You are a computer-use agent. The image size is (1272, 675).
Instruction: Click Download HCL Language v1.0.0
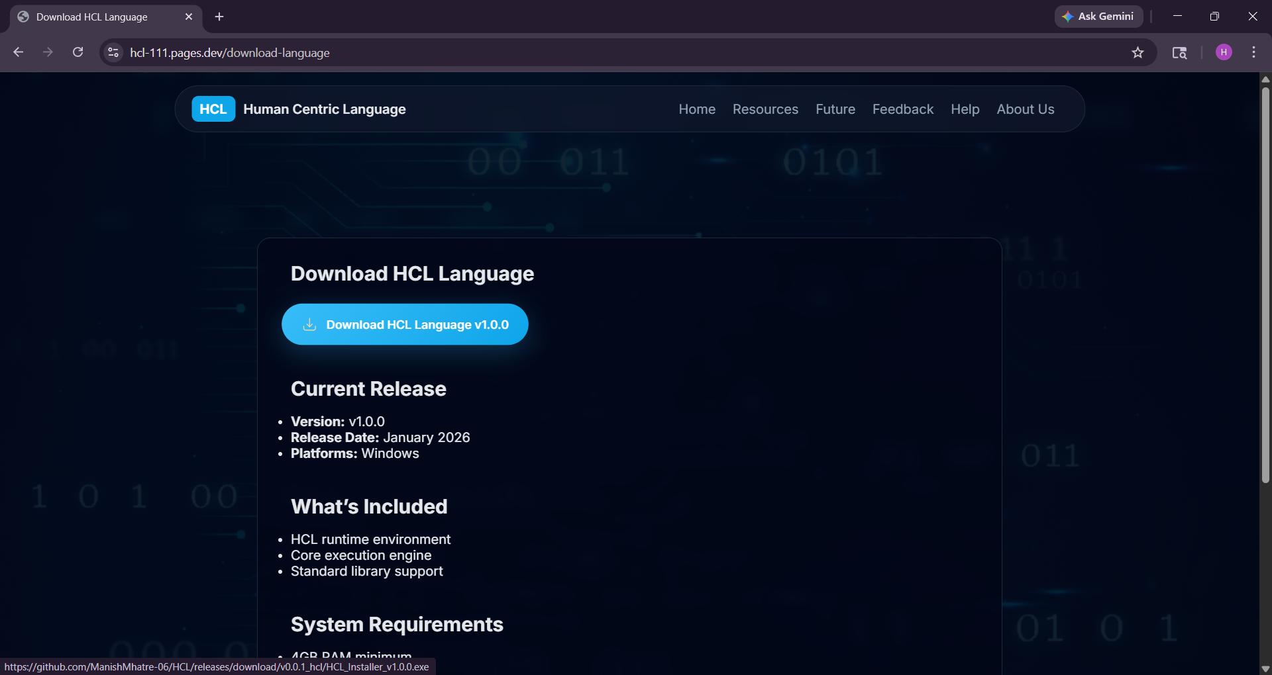[405, 324]
